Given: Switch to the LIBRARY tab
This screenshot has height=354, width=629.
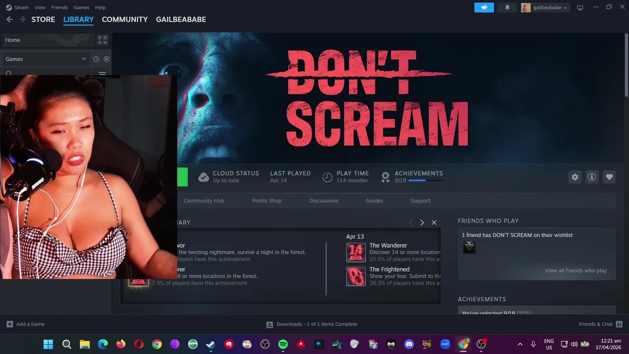Looking at the screenshot, I should click(x=78, y=19).
